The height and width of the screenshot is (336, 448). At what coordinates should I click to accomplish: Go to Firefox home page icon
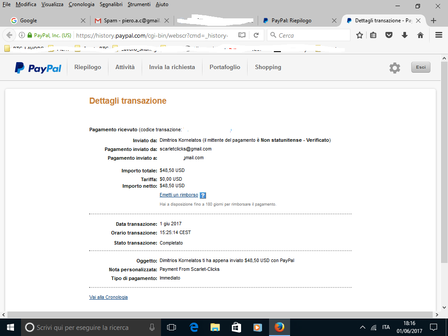420,35
